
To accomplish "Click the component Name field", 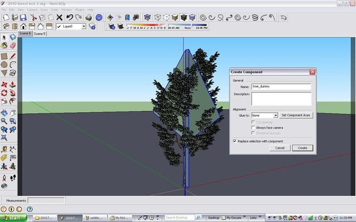I will (x=281, y=87).
